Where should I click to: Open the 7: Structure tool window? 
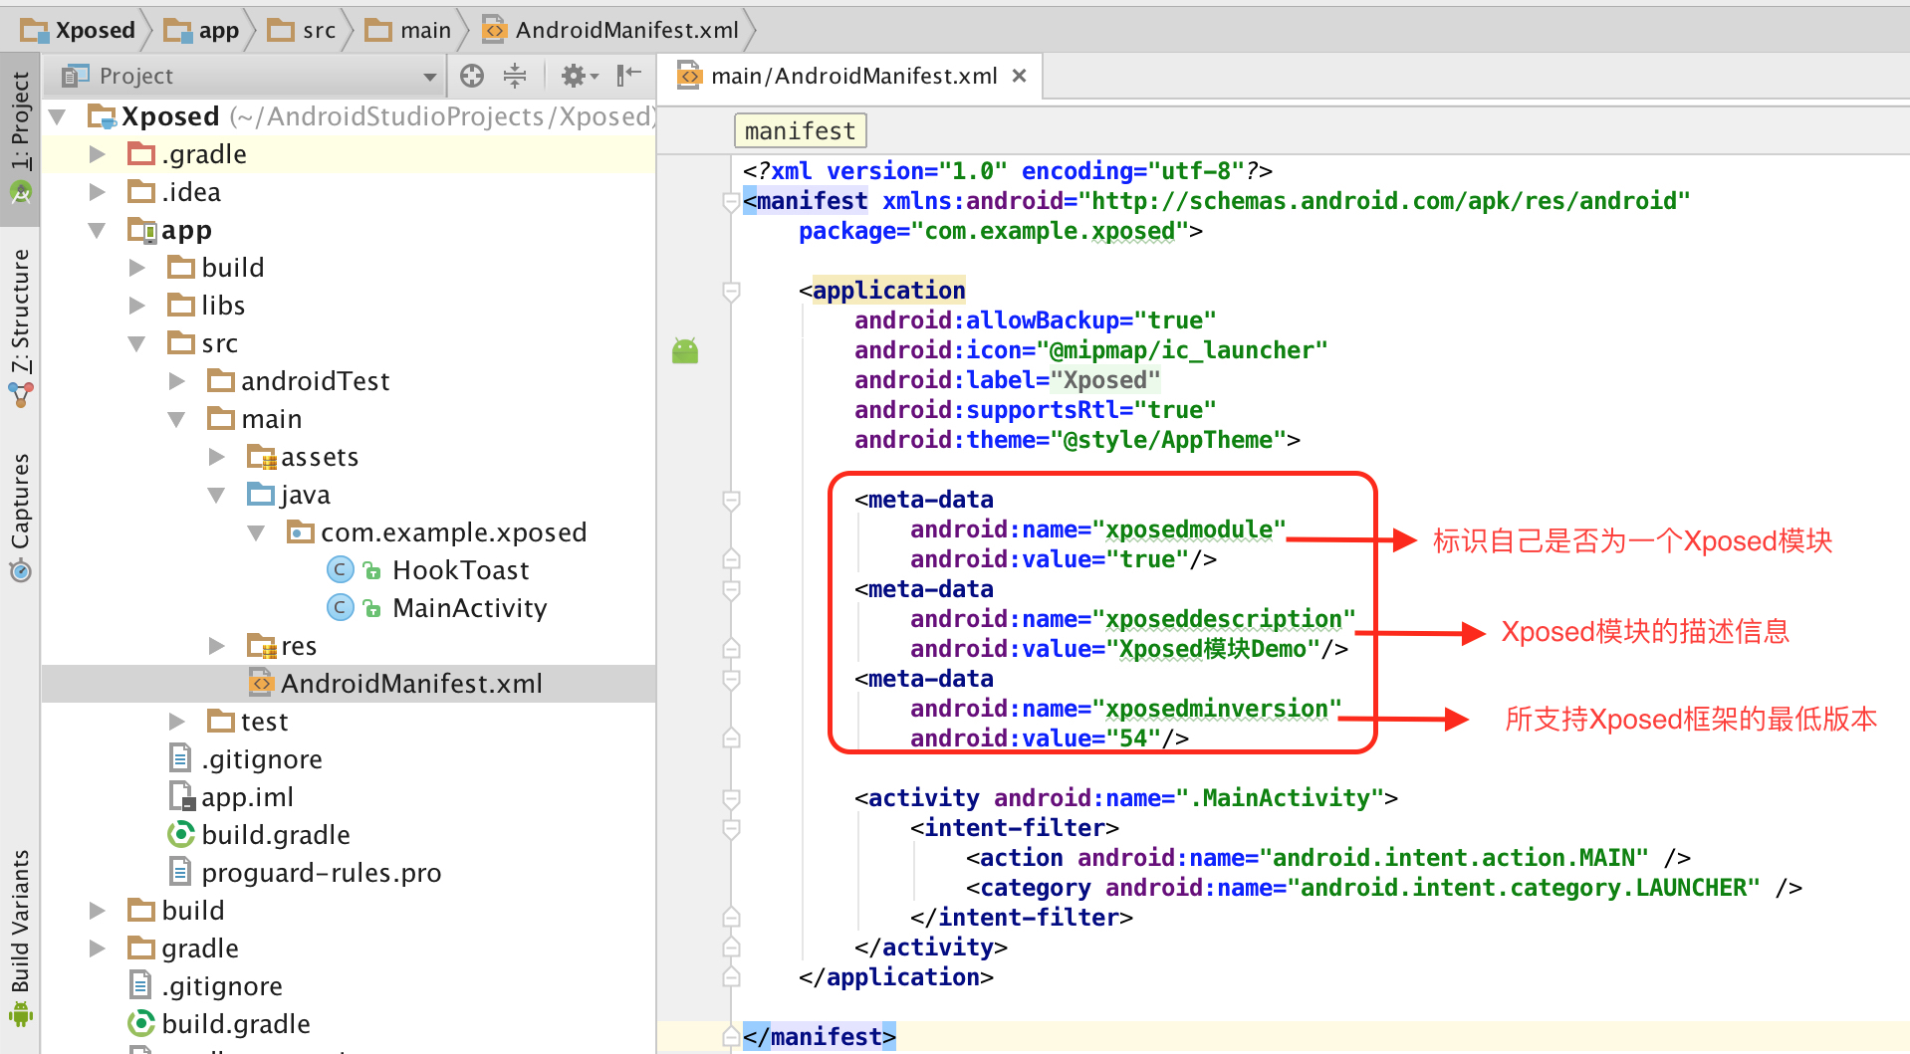click(x=21, y=327)
